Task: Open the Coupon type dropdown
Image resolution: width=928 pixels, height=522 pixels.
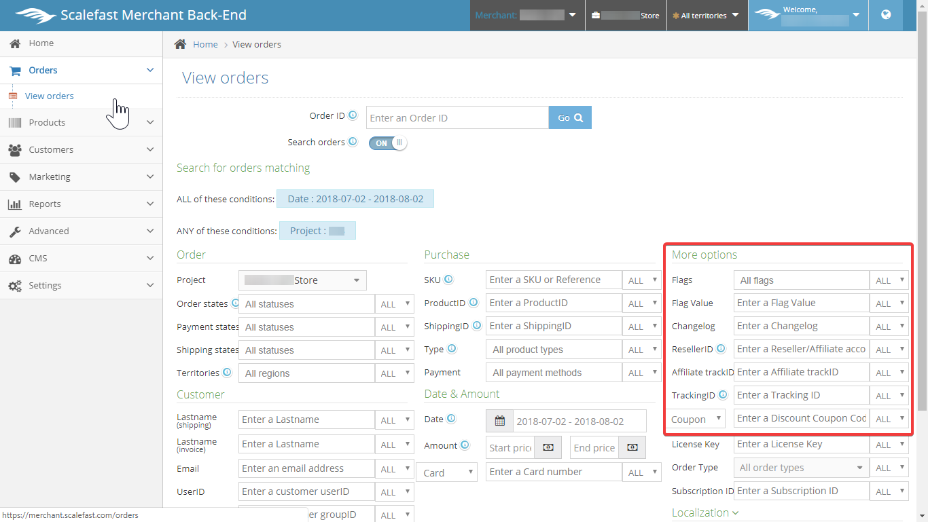Action: [x=696, y=419]
